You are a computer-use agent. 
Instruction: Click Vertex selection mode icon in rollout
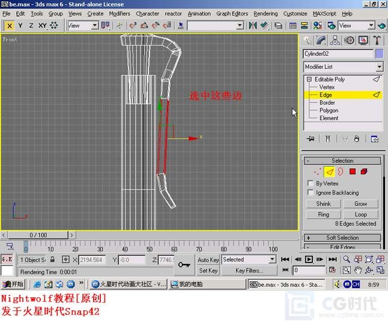pyautogui.click(x=318, y=171)
